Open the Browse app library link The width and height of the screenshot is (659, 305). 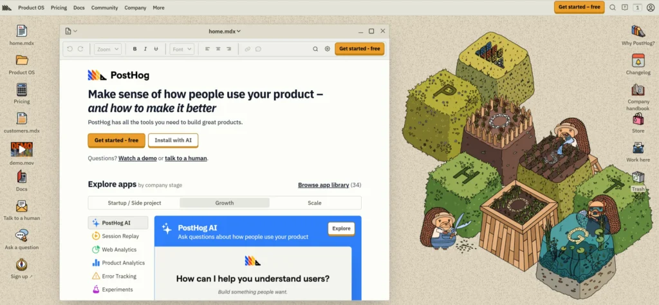pos(323,185)
